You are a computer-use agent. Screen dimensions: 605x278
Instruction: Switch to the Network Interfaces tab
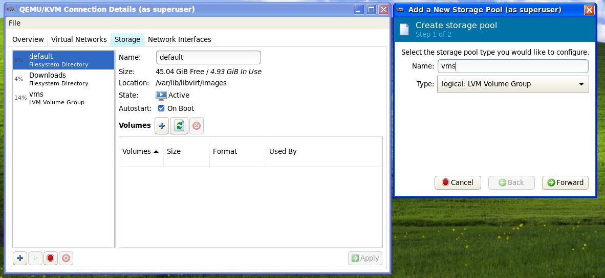(180, 39)
